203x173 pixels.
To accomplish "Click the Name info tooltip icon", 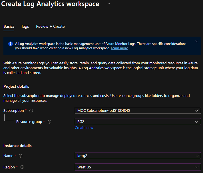I will [x=20, y=156].
